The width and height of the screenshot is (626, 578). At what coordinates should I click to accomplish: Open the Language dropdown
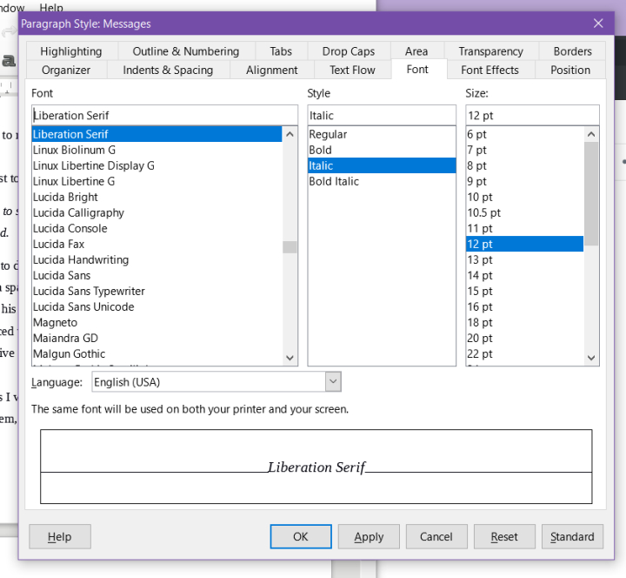point(333,382)
